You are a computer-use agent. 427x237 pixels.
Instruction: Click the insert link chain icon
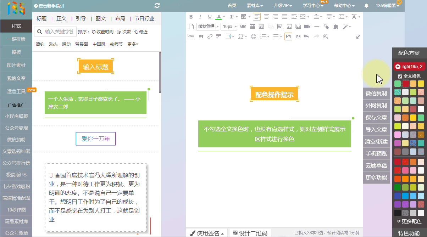pos(210,36)
